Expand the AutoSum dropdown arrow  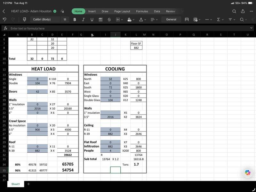coord(223,20)
